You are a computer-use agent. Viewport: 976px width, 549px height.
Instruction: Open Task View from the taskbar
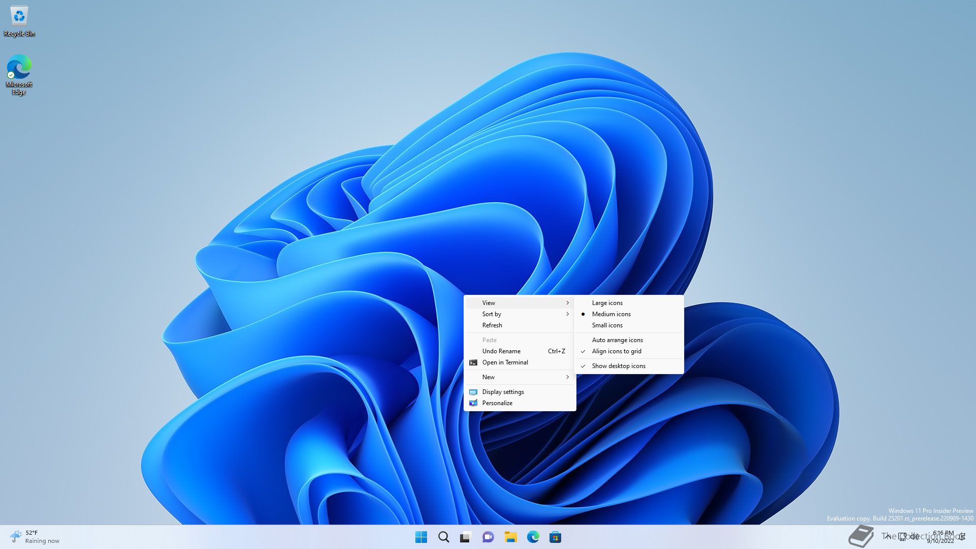[x=466, y=537]
